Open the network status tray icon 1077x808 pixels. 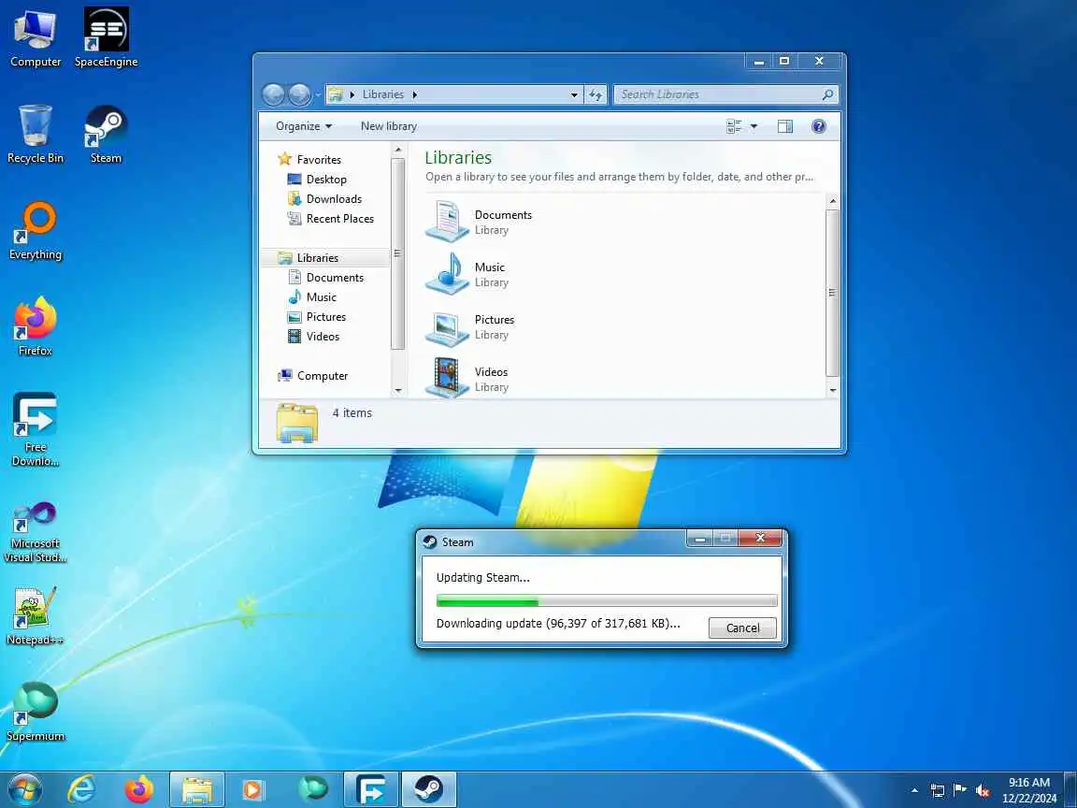click(x=937, y=790)
